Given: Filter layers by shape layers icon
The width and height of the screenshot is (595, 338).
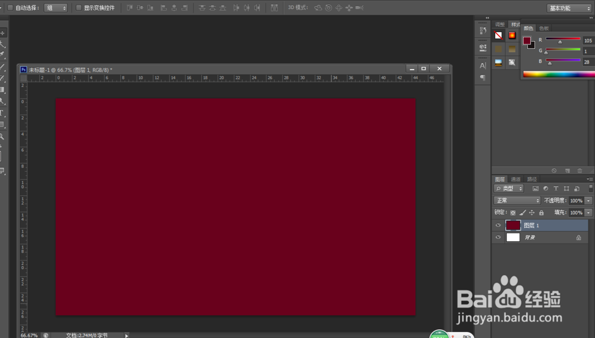Looking at the screenshot, I should click(x=566, y=188).
